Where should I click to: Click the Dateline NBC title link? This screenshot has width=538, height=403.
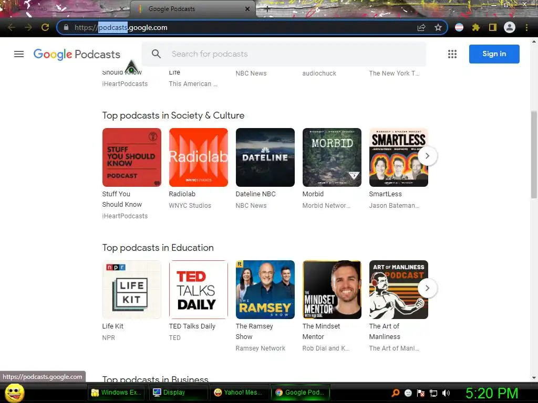(256, 194)
